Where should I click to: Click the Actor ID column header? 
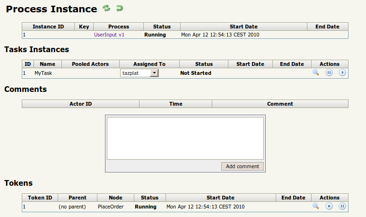click(80, 104)
